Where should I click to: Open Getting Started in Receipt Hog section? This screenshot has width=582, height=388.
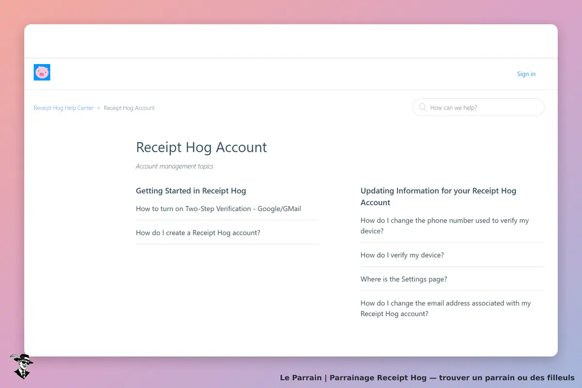point(191,191)
